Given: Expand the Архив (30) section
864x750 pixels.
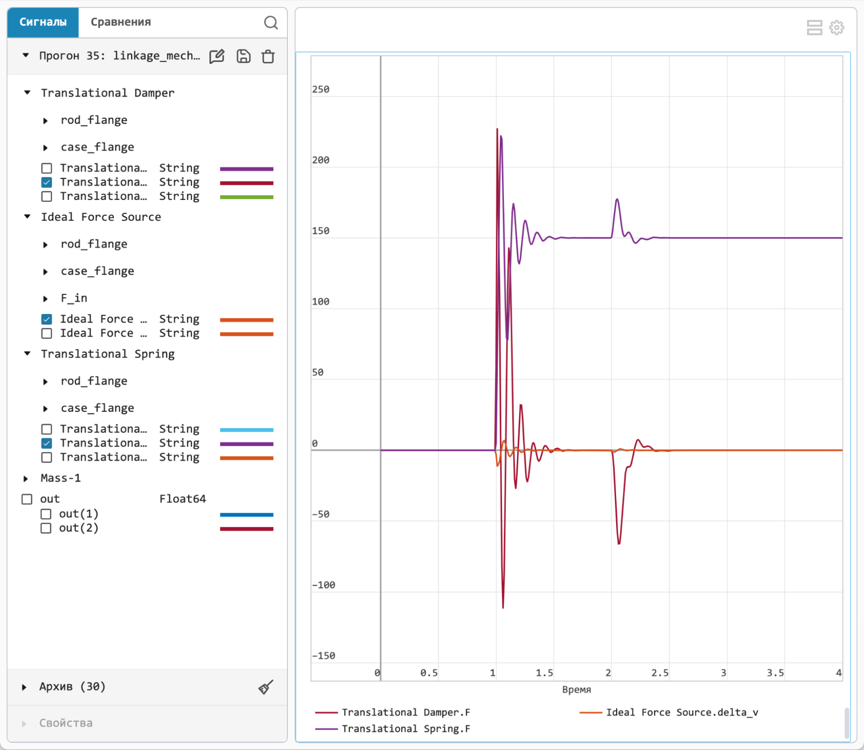Looking at the screenshot, I should click(x=24, y=687).
